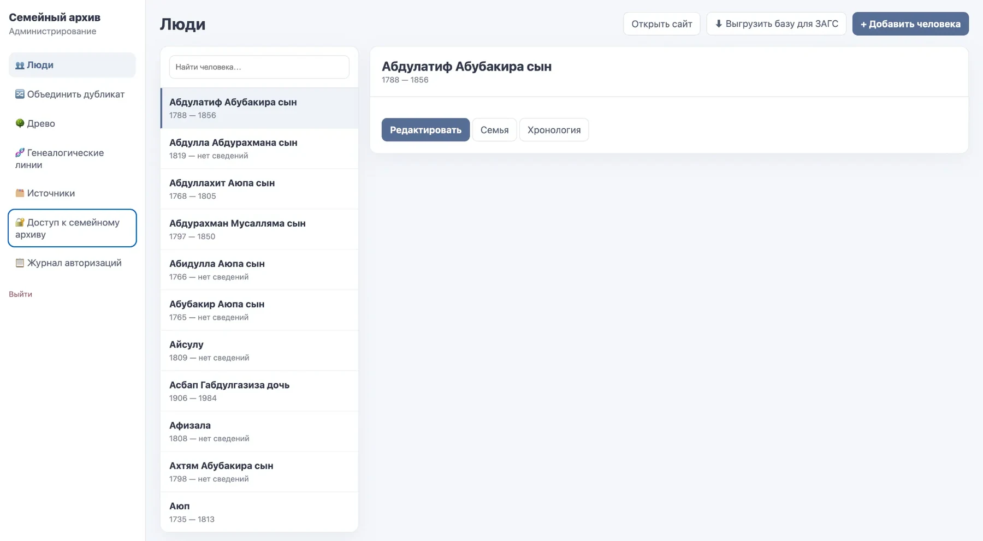Screen dimensions: 983x541
Task: Select Афизала in the people list
Action: point(259,431)
